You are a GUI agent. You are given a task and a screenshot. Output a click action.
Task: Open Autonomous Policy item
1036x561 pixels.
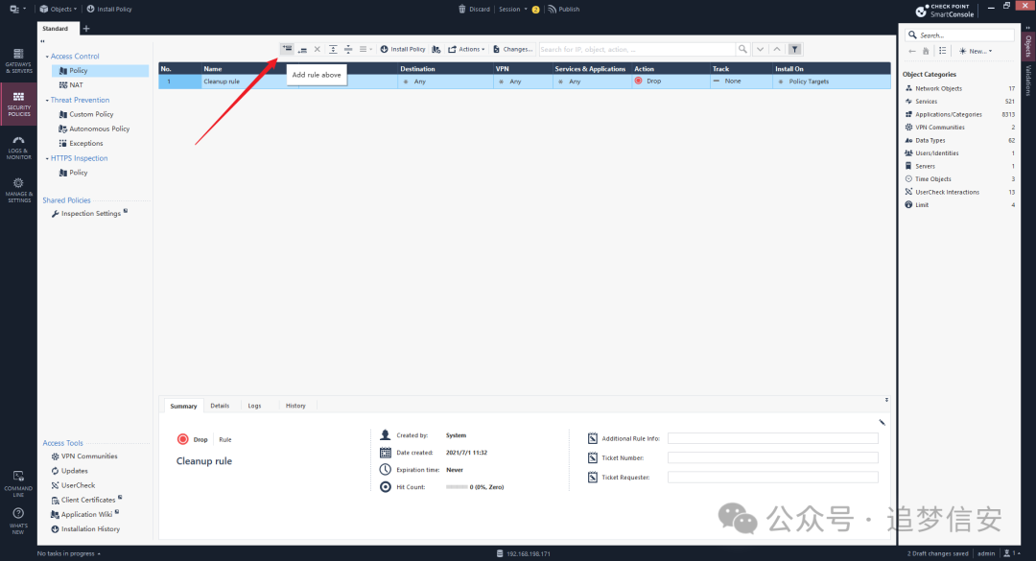click(94, 129)
